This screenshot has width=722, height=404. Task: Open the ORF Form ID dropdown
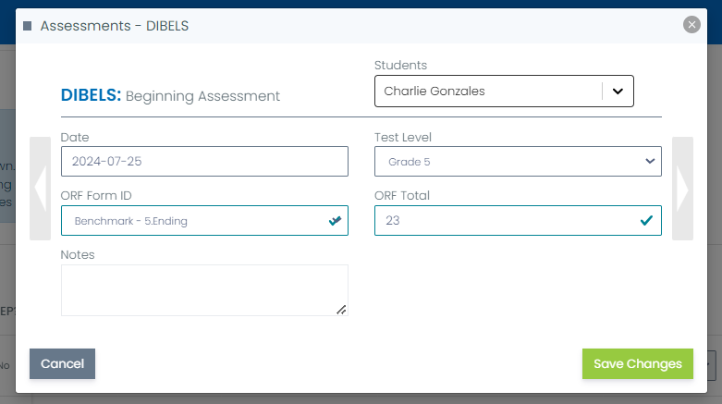pos(204,221)
